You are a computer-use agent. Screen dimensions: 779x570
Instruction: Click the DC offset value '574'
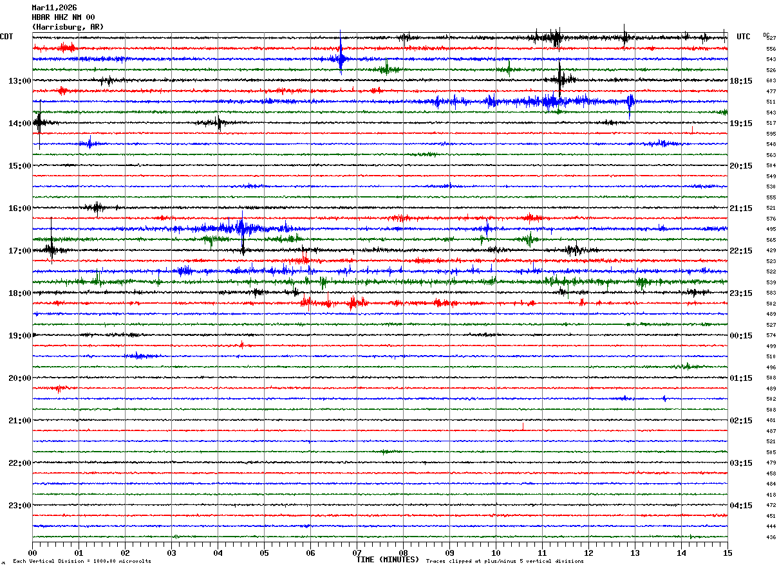coord(771,335)
